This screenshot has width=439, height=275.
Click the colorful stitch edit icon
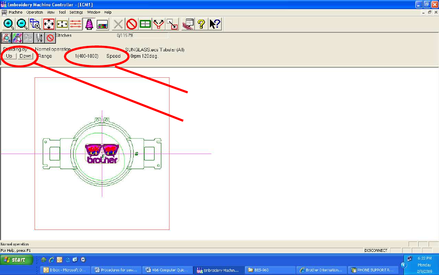pos(17,38)
